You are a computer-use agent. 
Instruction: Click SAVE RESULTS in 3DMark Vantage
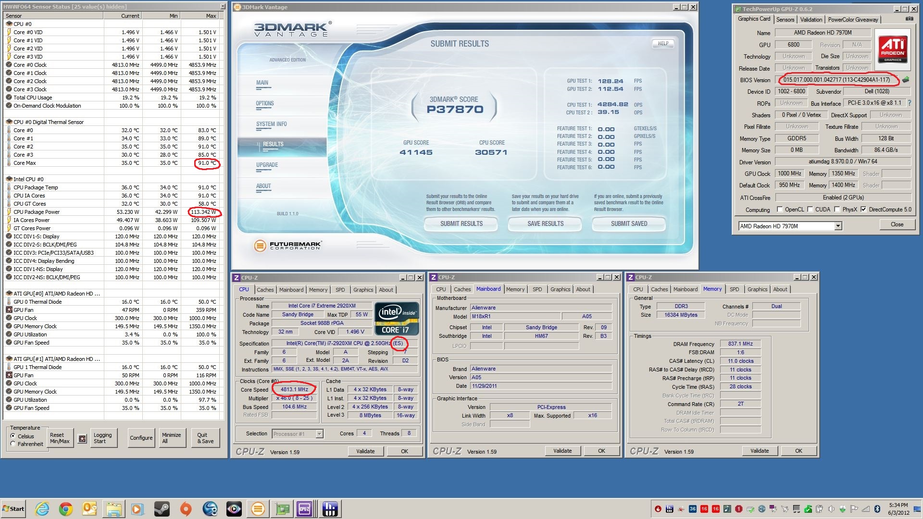545,224
